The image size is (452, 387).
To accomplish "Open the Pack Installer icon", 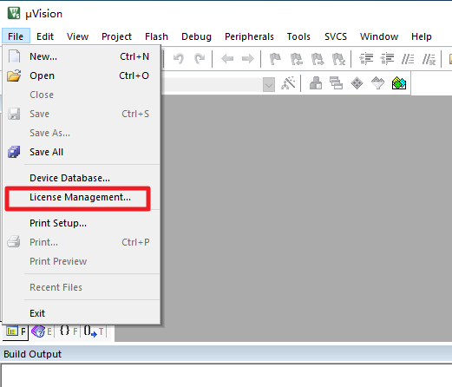I will 399,83.
